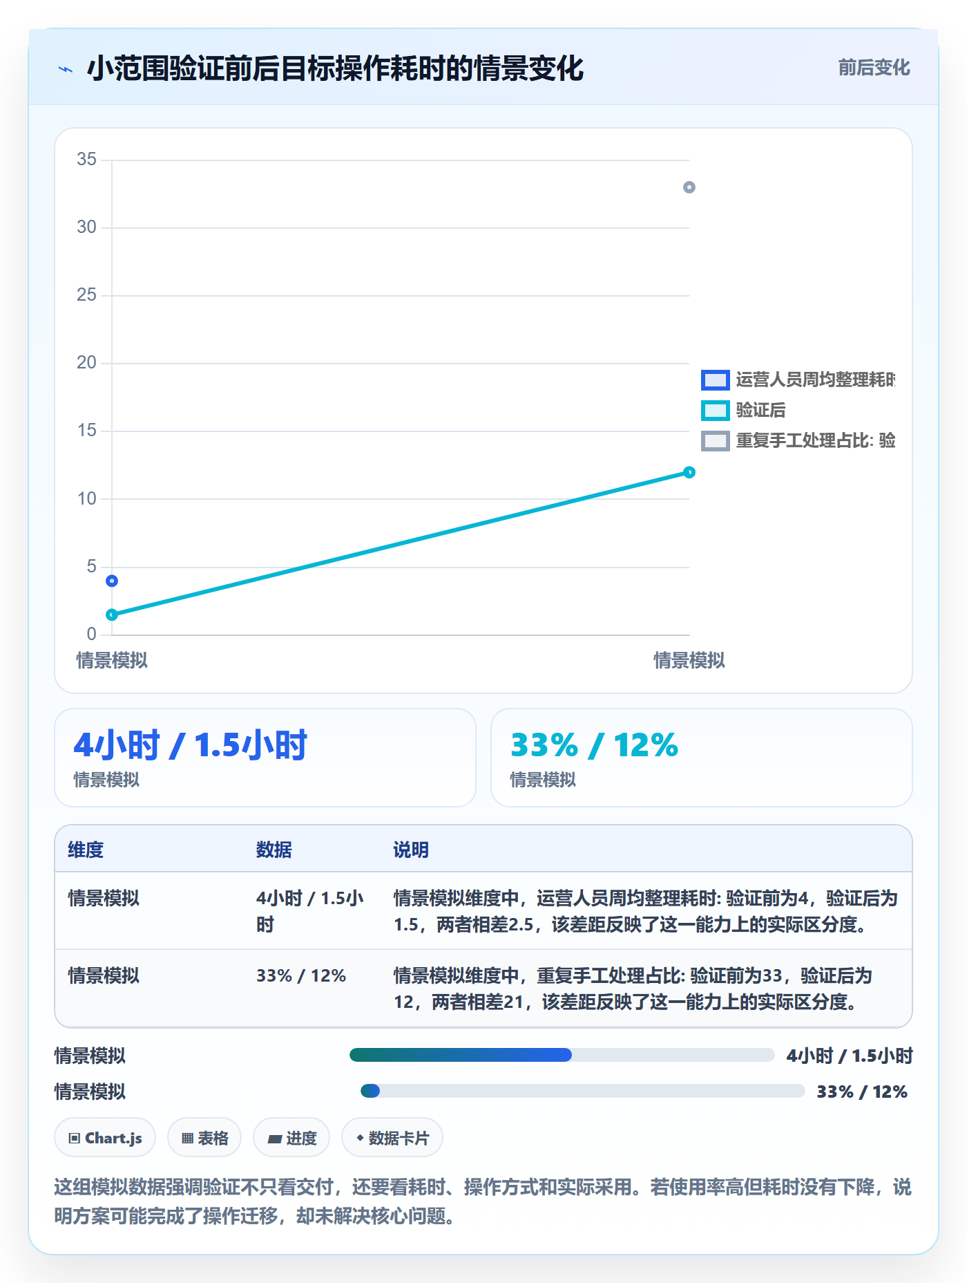Click the blue data point at value 4
The width and height of the screenshot is (967, 1283).
pos(112,581)
